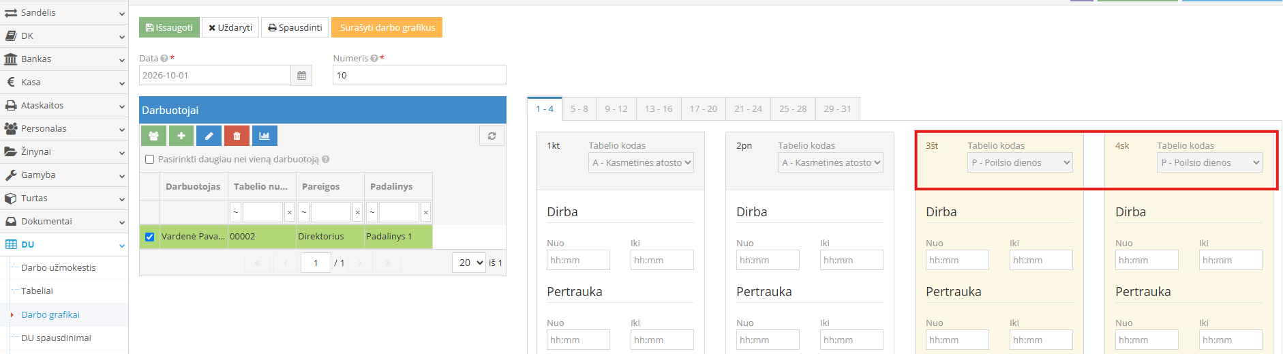Open Tabelio kodas dropdown for 4sk

point(1209,162)
